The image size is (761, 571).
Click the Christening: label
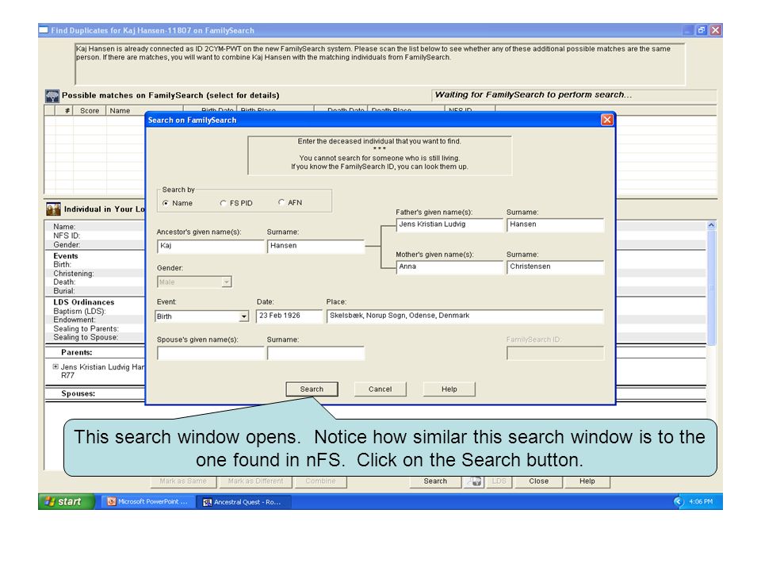(74, 274)
